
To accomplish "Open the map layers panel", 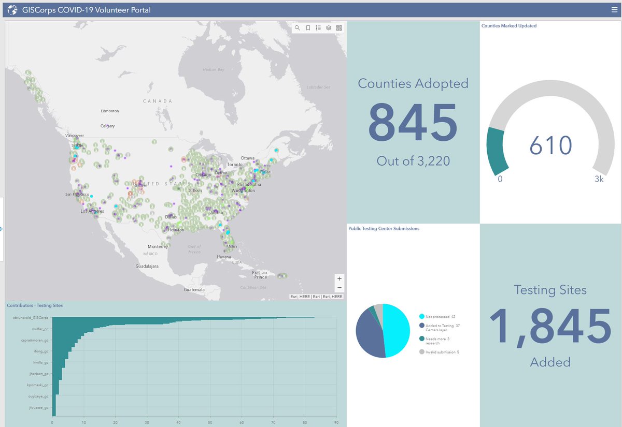I will 329,28.
